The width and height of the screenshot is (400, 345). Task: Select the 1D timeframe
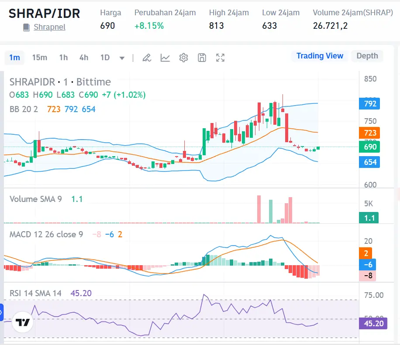click(x=104, y=57)
